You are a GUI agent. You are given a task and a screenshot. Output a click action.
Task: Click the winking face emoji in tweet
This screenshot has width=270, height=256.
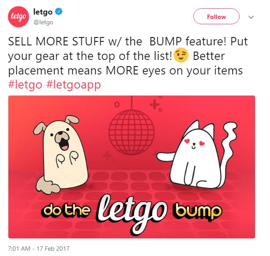[181, 56]
